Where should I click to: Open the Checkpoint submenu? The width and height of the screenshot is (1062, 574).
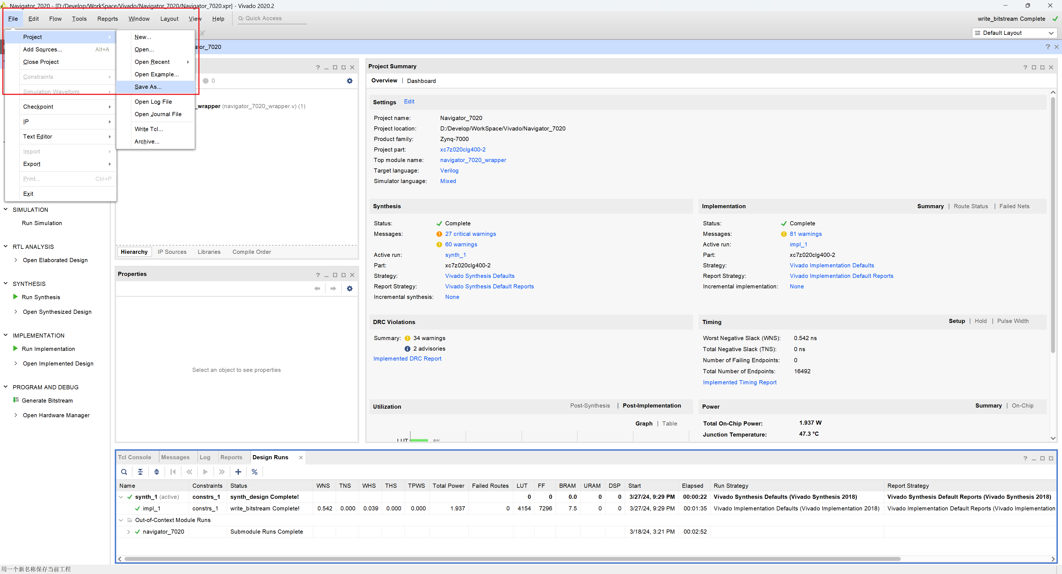click(61, 107)
